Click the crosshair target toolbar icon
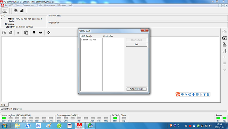The image size is (228, 129). pos(48,32)
